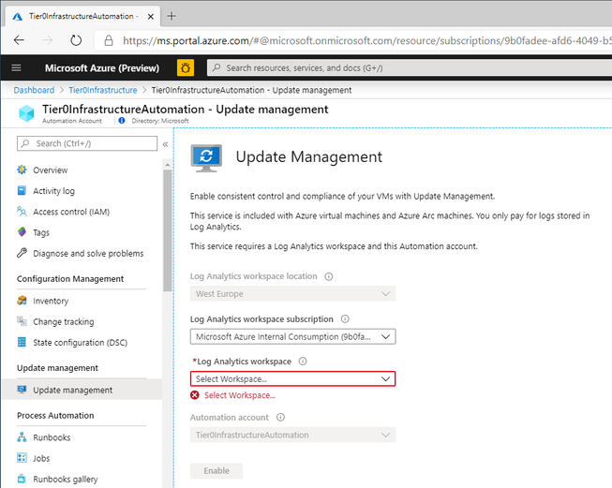This screenshot has height=488, width=612.
Task: Open the Select Workspace dropdown
Action: 292,378
